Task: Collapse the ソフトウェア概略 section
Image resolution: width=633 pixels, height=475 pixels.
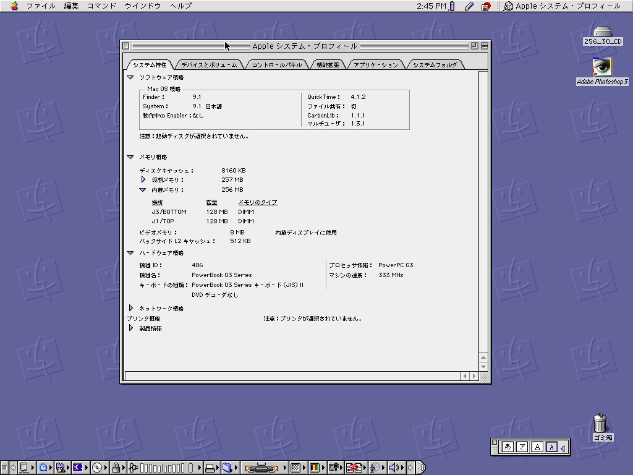Action: click(x=130, y=77)
